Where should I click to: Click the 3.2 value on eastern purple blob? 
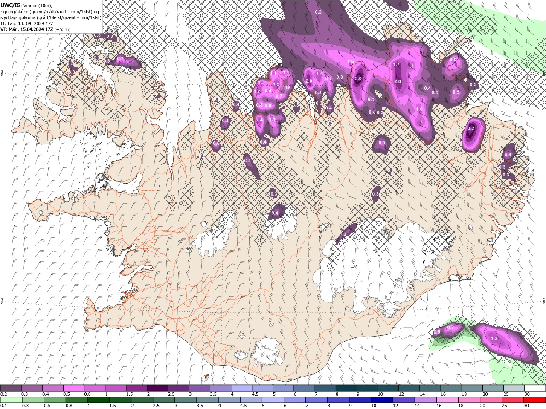[x=471, y=128]
